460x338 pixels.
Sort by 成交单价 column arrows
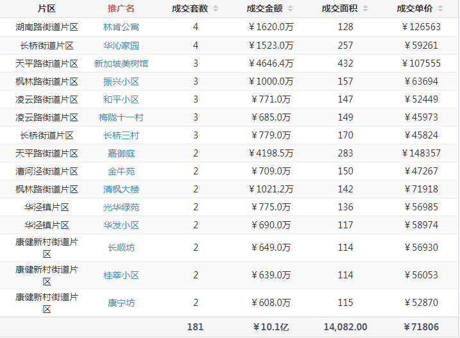(x=440, y=9)
